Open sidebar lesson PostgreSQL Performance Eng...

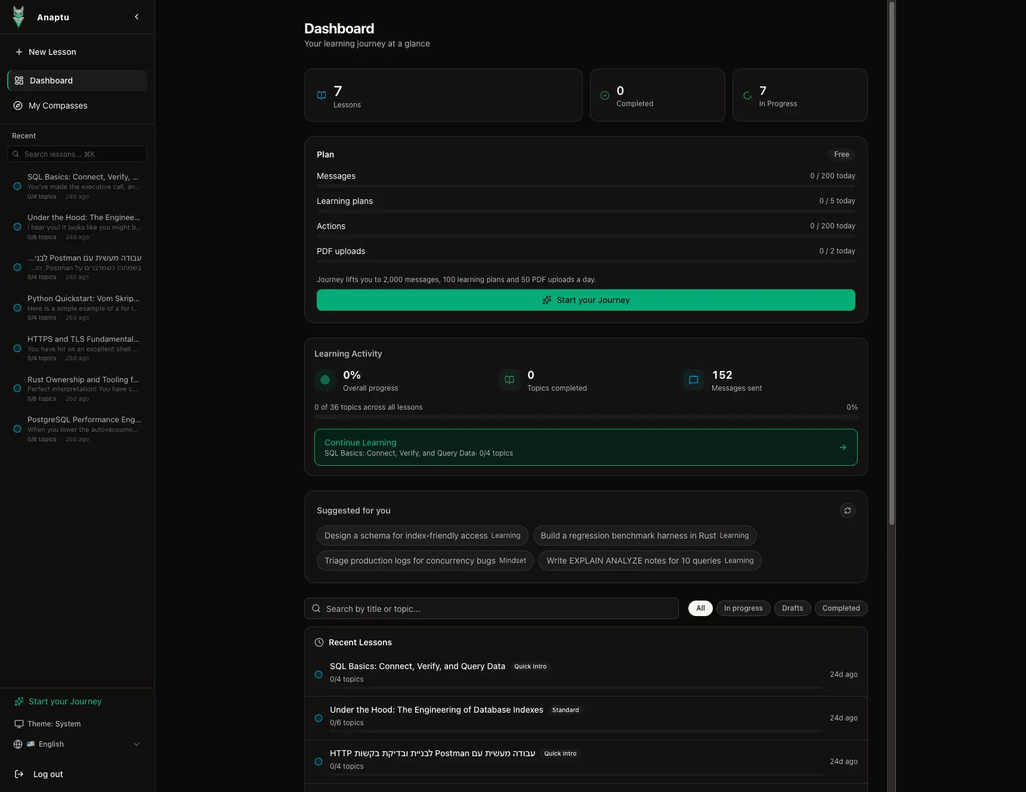coord(78,429)
